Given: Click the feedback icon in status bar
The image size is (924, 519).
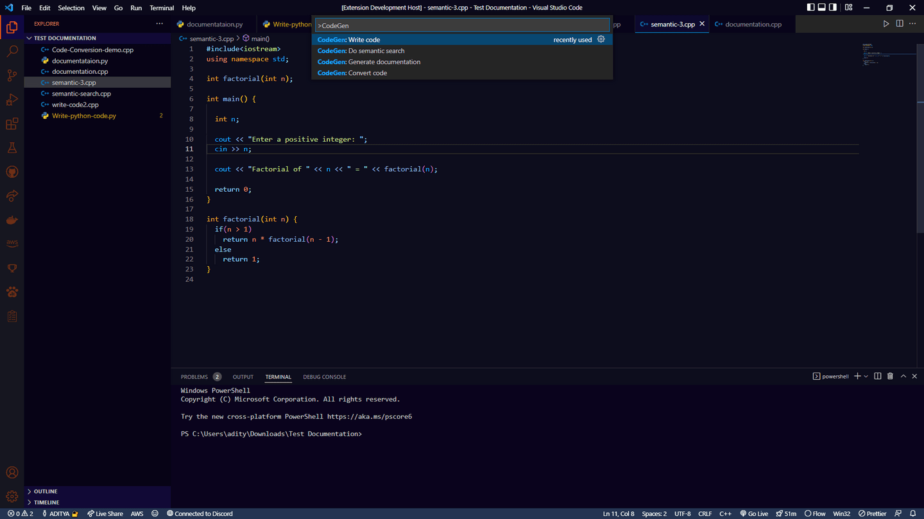Looking at the screenshot, I should [898, 514].
